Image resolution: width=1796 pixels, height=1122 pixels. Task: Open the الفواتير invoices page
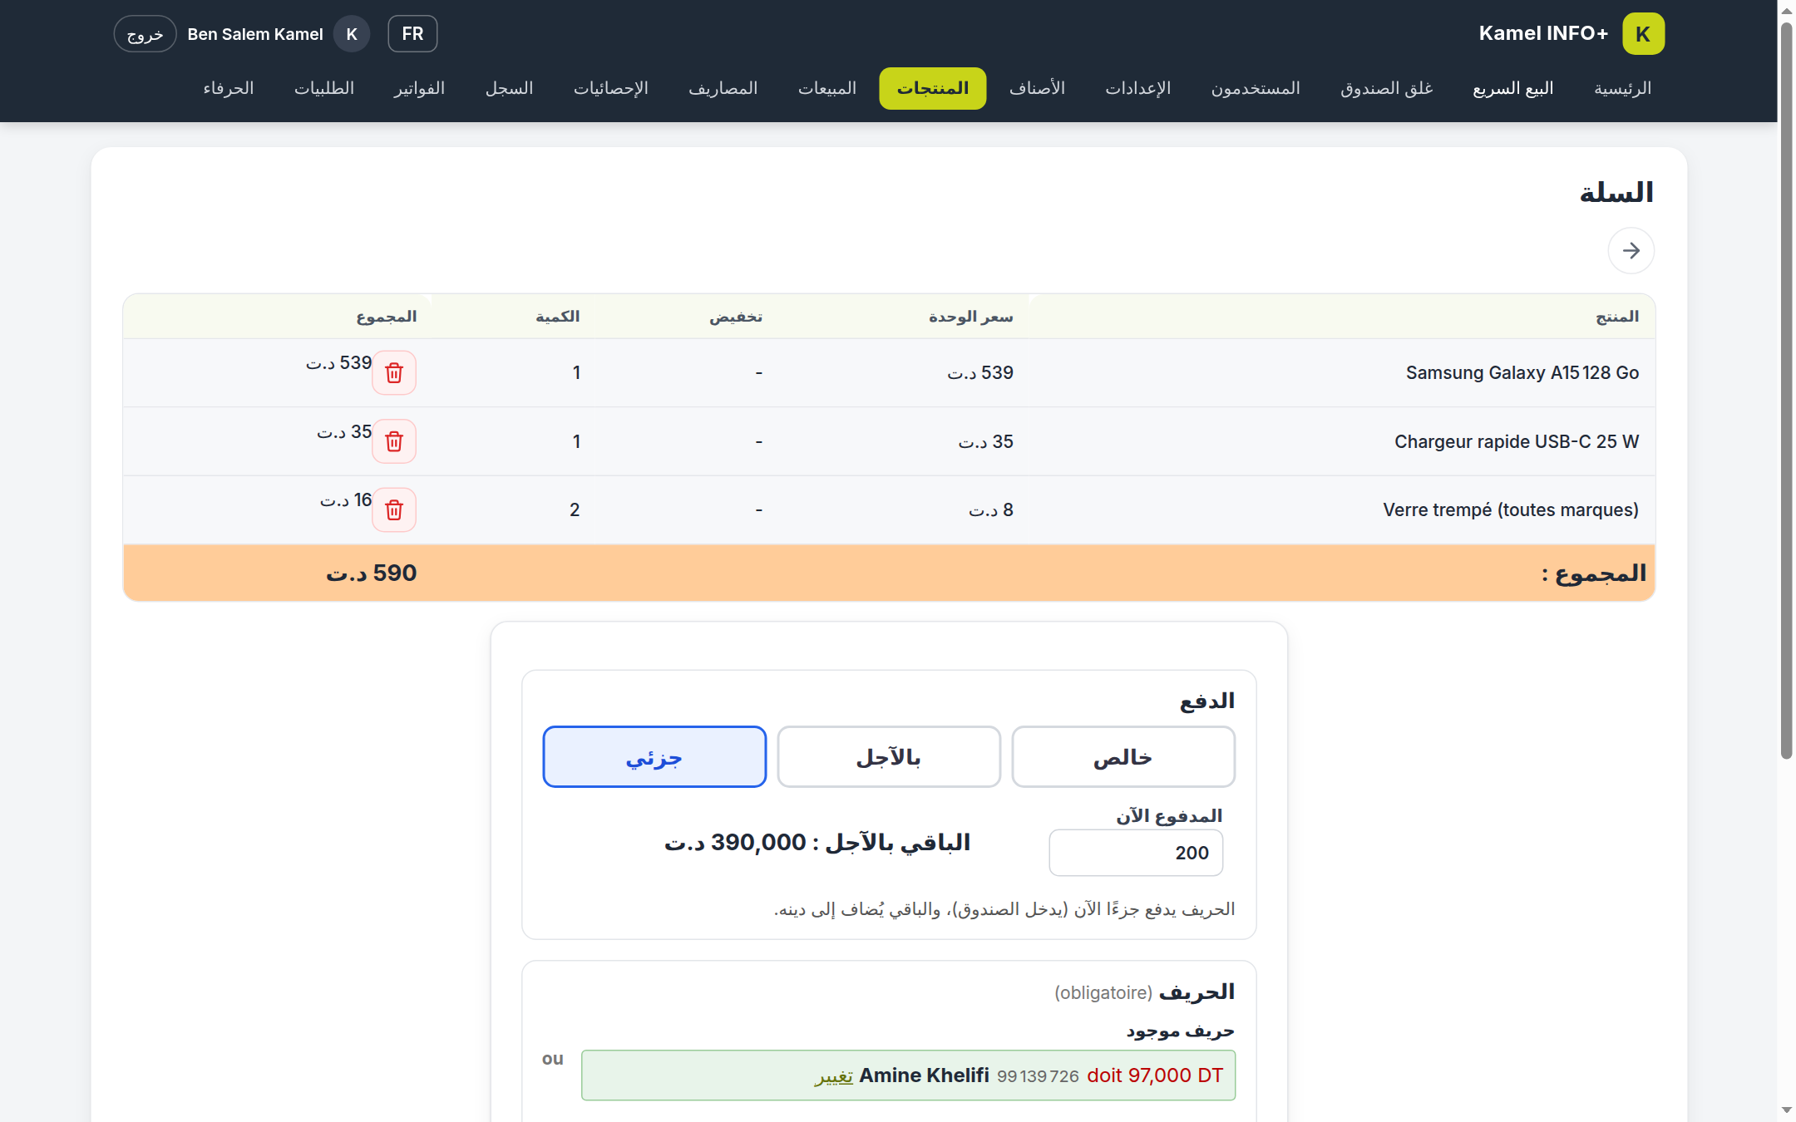[419, 88]
